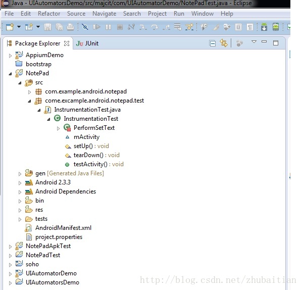This screenshot has width=302, height=290.
Task: Click the Android Virtual Device Manager icon
Action: 276,27
